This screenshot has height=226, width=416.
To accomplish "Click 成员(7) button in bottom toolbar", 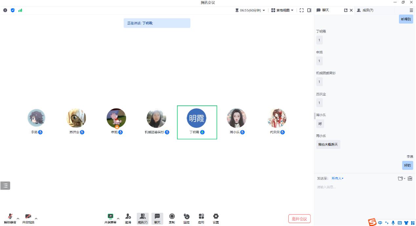I will [x=142, y=218].
